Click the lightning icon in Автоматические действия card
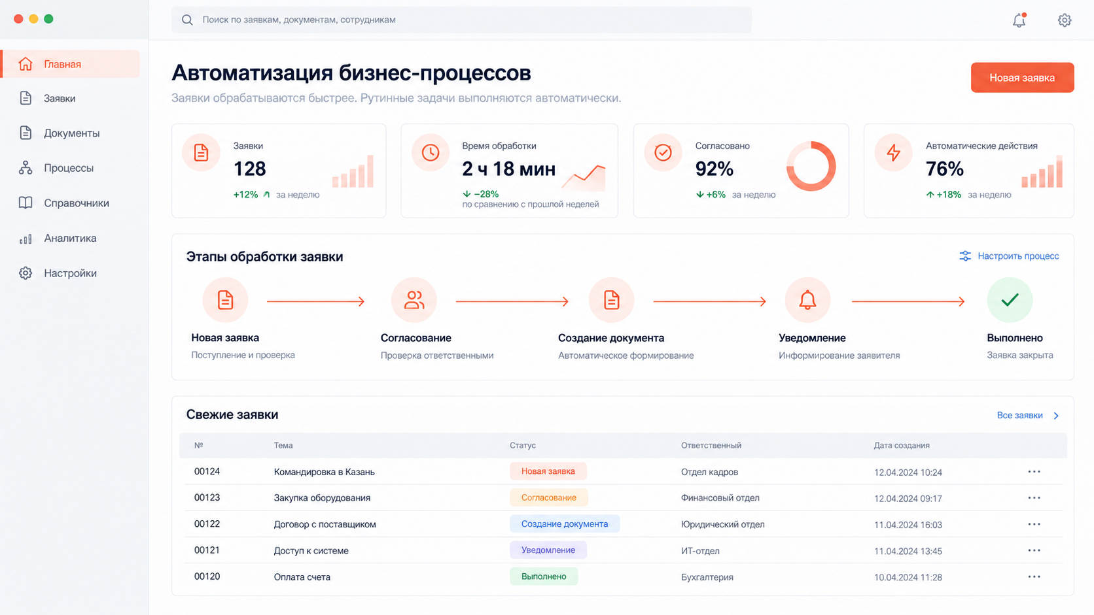Viewport: 1094px width, 615px height. [893, 153]
